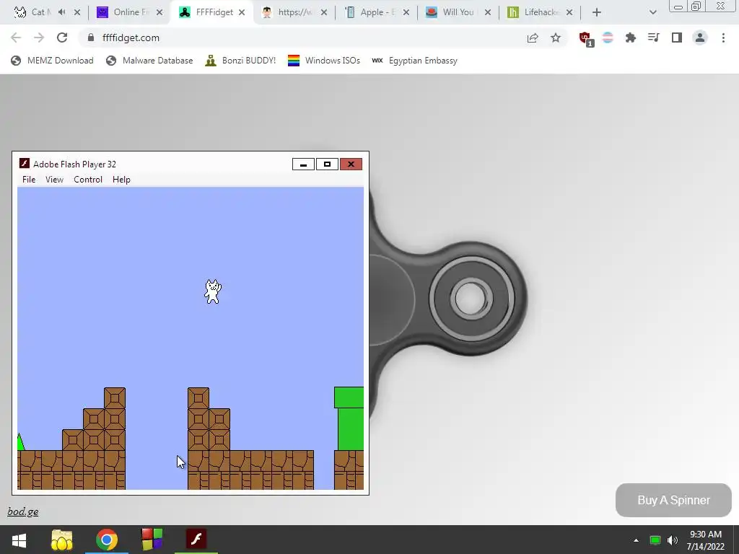Click the site lock icon
The image size is (739, 554).
point(91,38)
